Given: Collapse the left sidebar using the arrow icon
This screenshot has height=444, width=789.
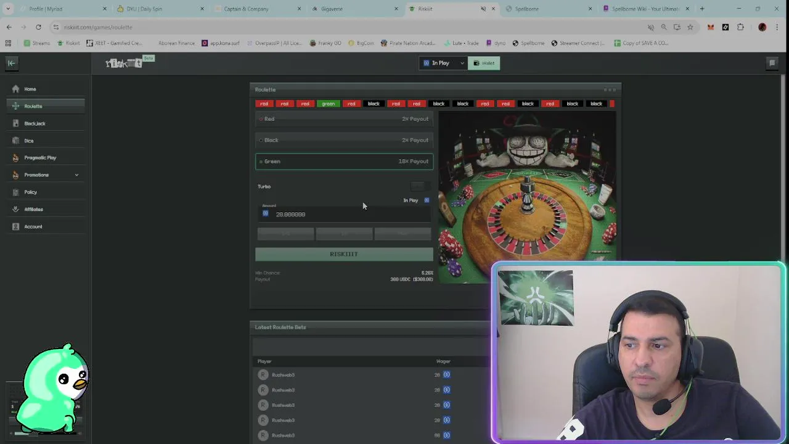Looking at the screenshot, I should (x=11, y=63).
